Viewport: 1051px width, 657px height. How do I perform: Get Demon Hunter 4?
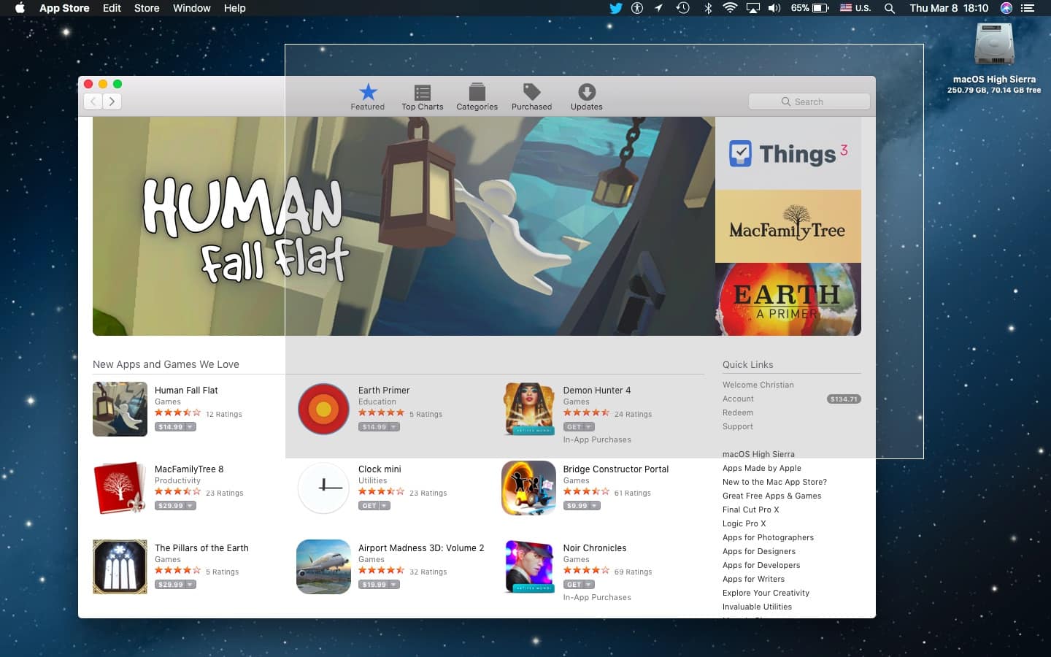tap(579, 427)
